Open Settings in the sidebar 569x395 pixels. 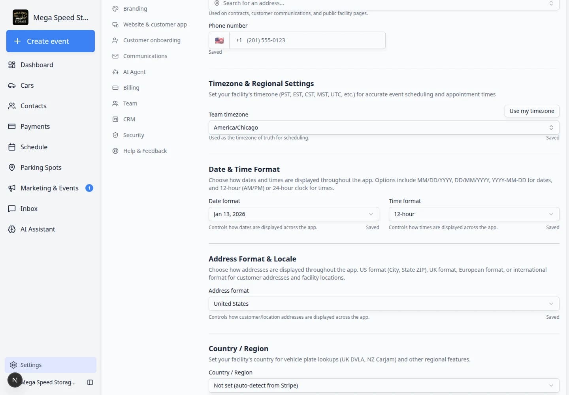tap(51, 365)
